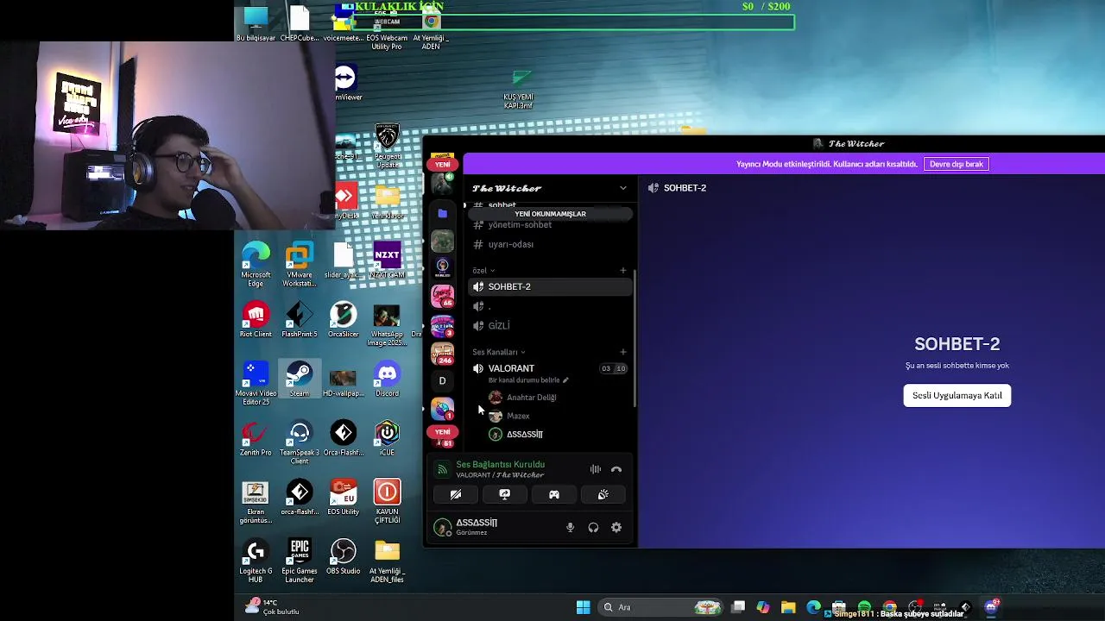The image size is (1105, 621).
Task: Select Zenith Pro desktop icon
Action: click(255, 439)
